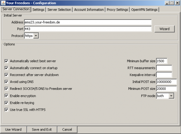This screenshot has width=181, height=134.
Task: Click the Keepalive interval field
Action: (x=164, y=75)
